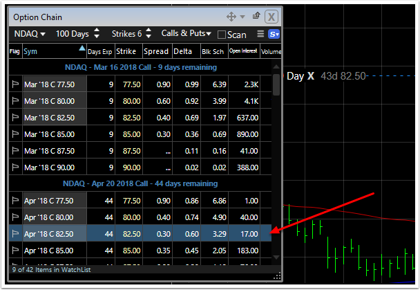Viewport: 420px width, 290px height.
Task: Flag the Apr '18 C 85.00 row
Action: pyautogui.click(x=15, y=251)
